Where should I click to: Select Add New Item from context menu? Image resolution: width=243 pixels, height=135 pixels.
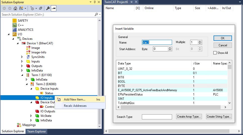[80, 99]
